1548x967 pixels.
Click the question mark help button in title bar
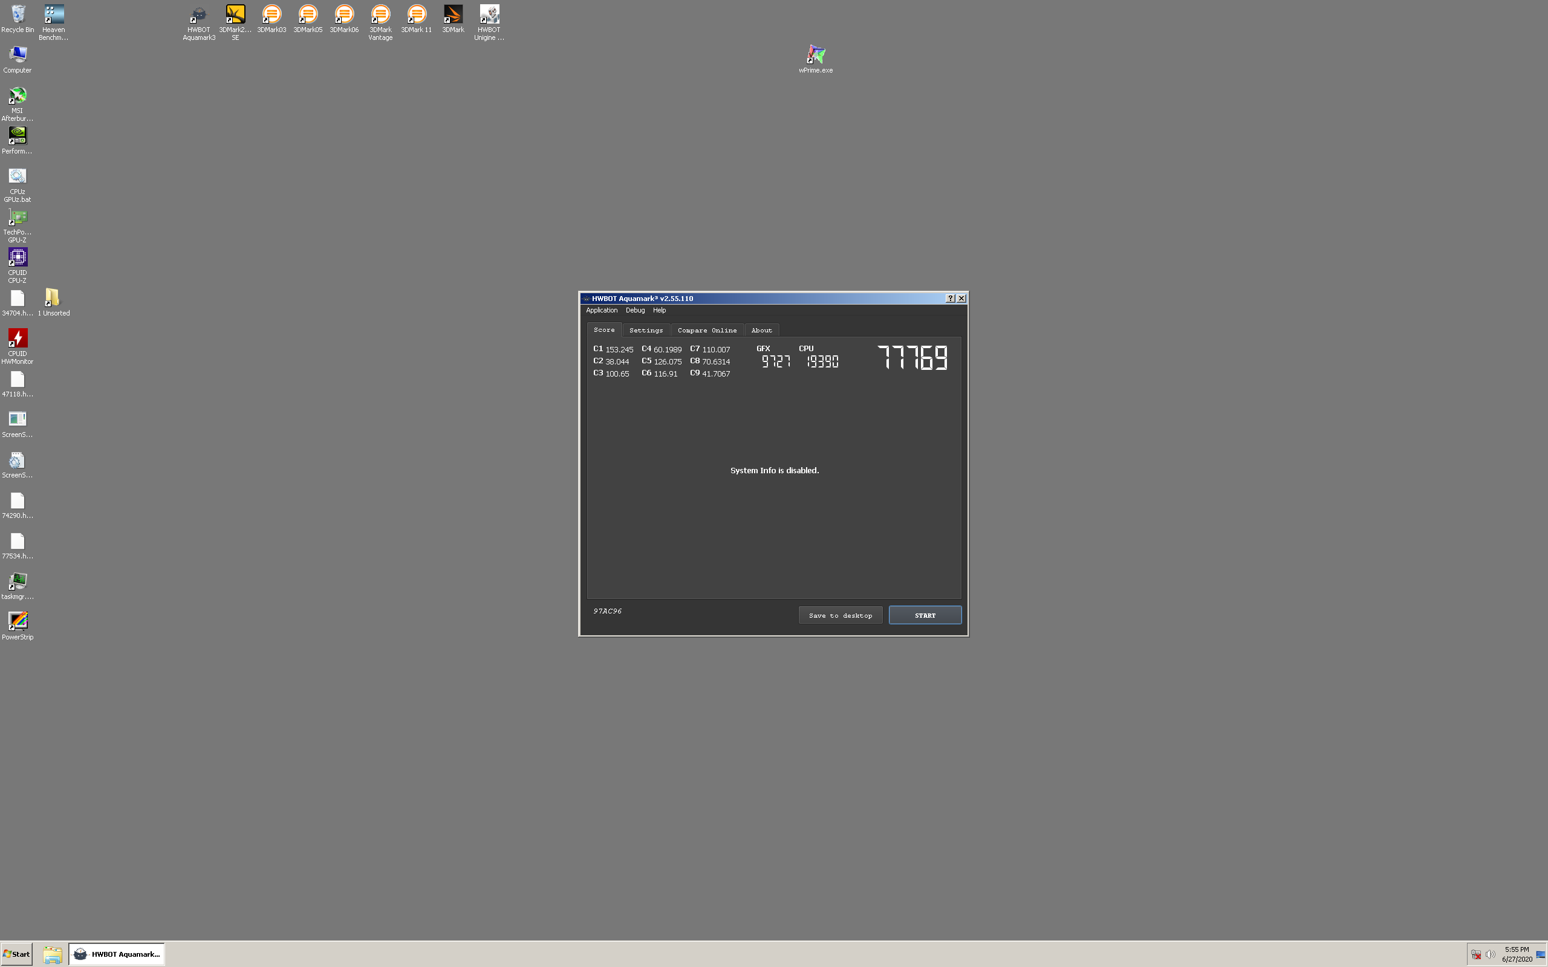(951, 299)
